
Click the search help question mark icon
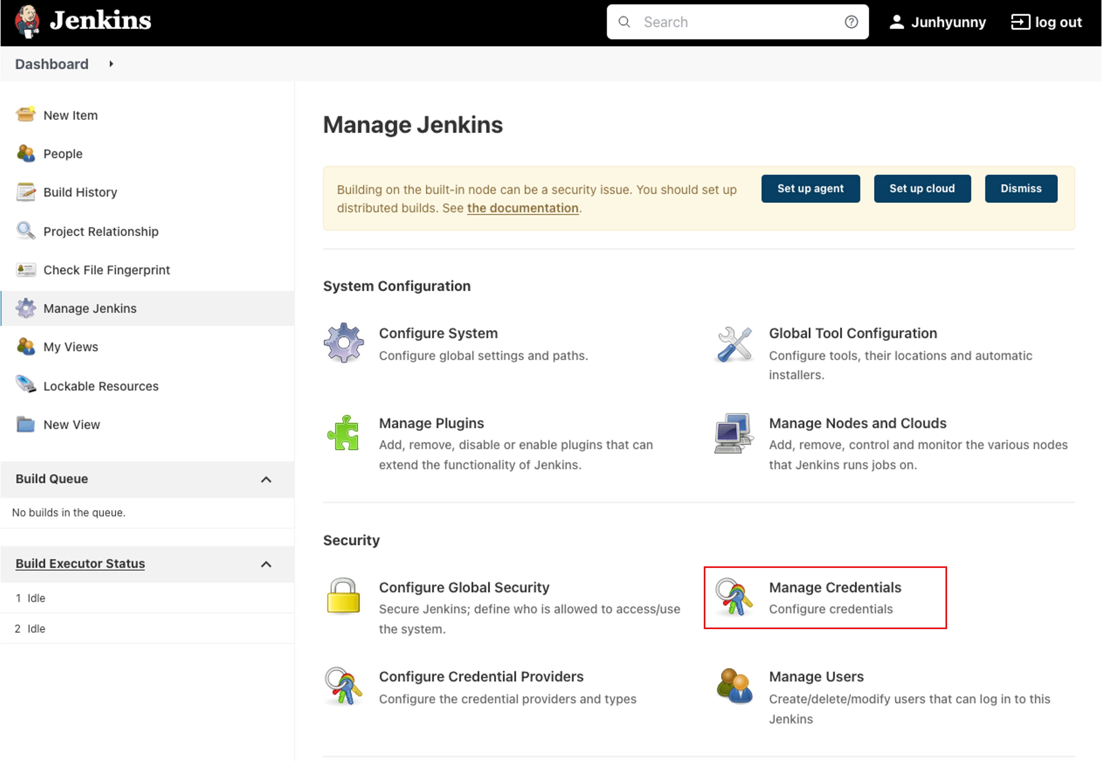[851, 22]
